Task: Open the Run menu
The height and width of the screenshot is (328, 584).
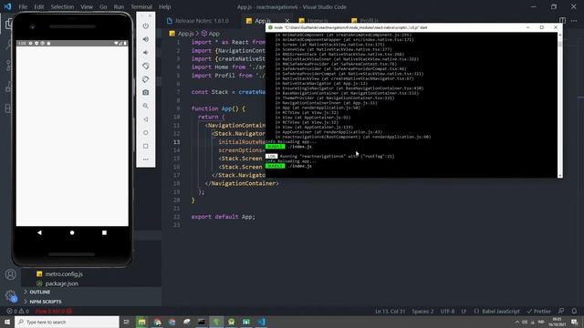Action: pos(119,6)
